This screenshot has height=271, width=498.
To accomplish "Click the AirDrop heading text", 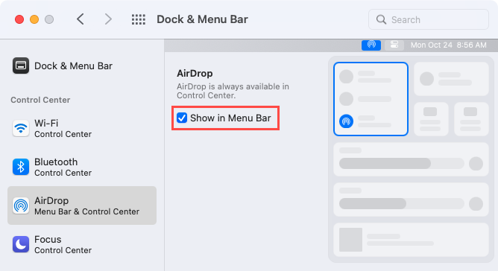I will tap(195, 73).
